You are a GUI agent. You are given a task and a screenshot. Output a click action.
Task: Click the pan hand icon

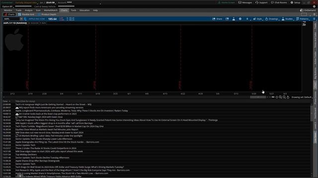(288, 97)
